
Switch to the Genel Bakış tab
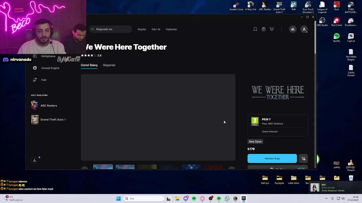pos(89,65)
